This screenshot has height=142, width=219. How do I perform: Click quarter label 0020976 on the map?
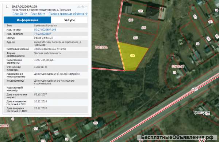101,47
